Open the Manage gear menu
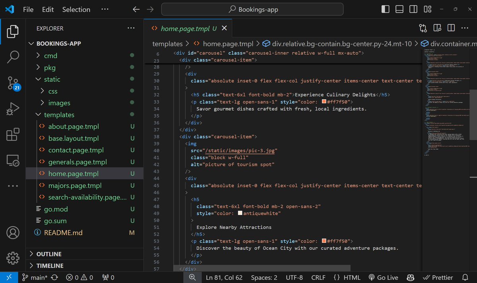This screenshot has width=477, height=283. click(x=13, y=258)
